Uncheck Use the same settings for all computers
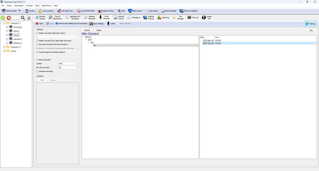Viewport: 319px width, 171px height. point(57,24)
